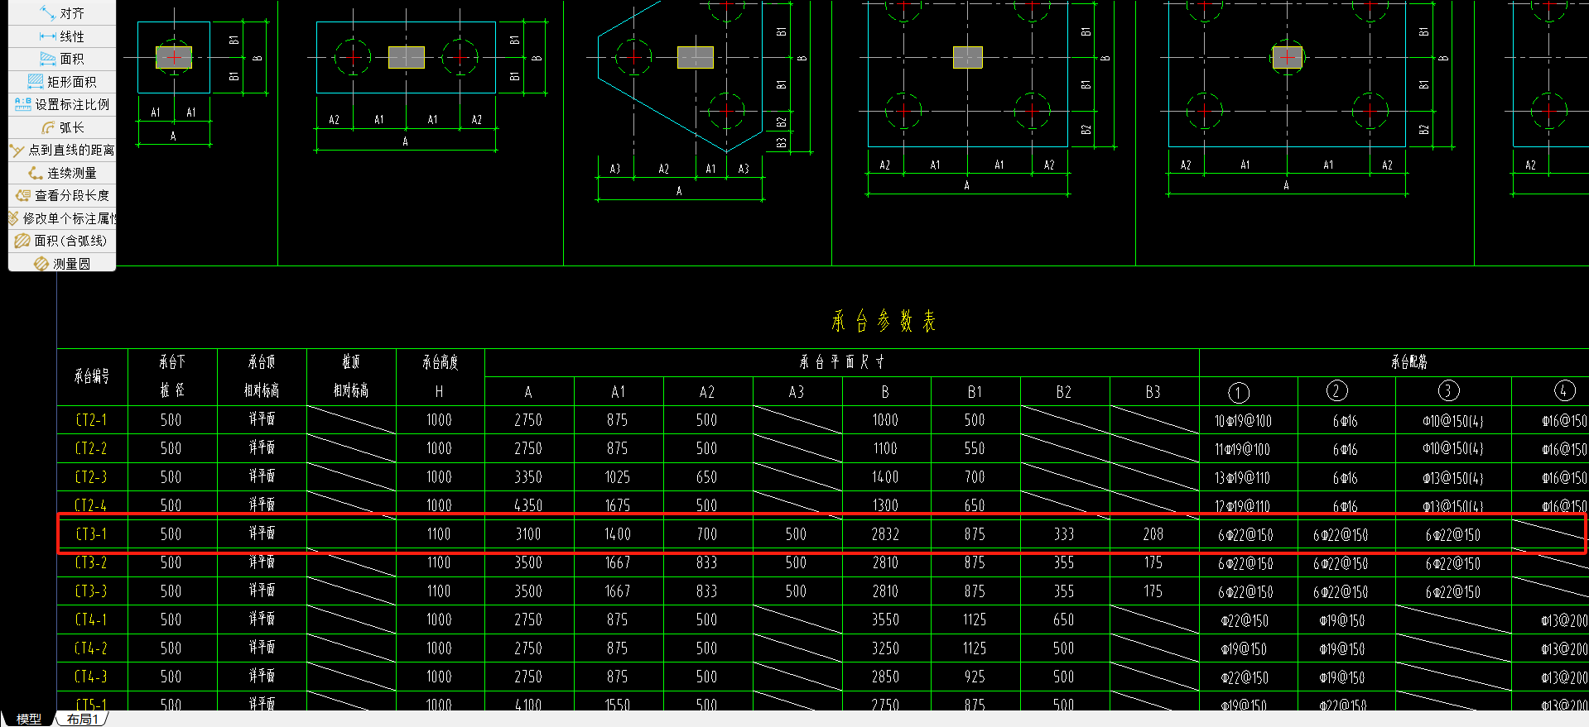Screen dimensions: 1589x727
Task: Switch to the 布局1 layout tab
Action: pyautogui.click(x=83, y=719)
